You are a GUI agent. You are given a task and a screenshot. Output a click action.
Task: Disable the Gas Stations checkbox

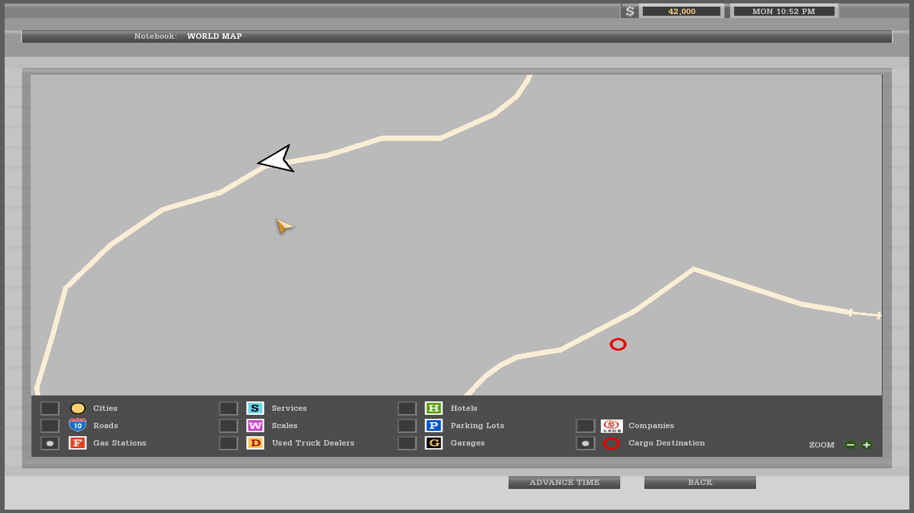tap(50, 443)
